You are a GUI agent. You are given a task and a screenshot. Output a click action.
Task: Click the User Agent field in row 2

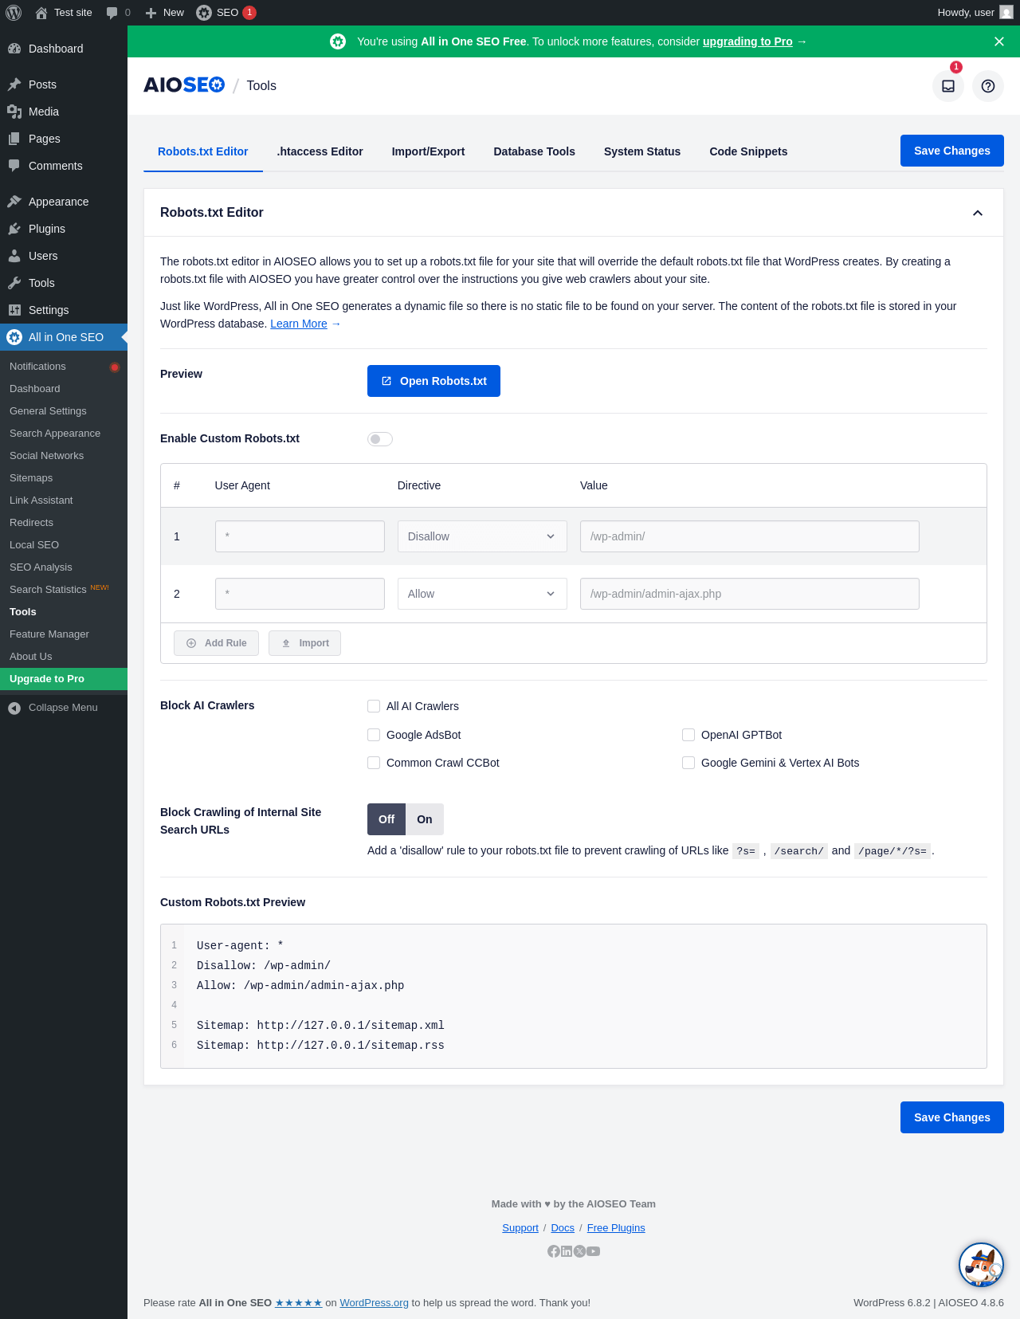click(300, 594)
